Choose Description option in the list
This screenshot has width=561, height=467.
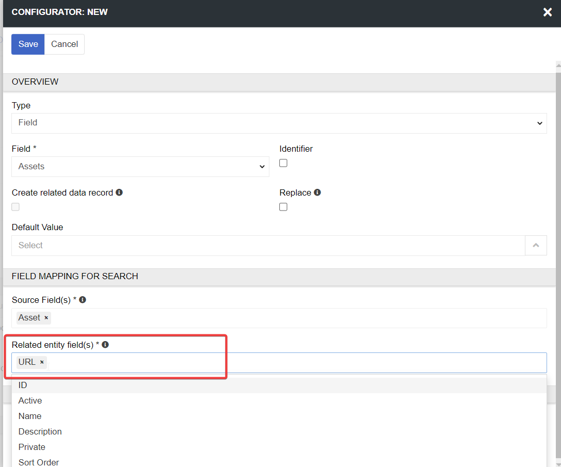[40, 431]
